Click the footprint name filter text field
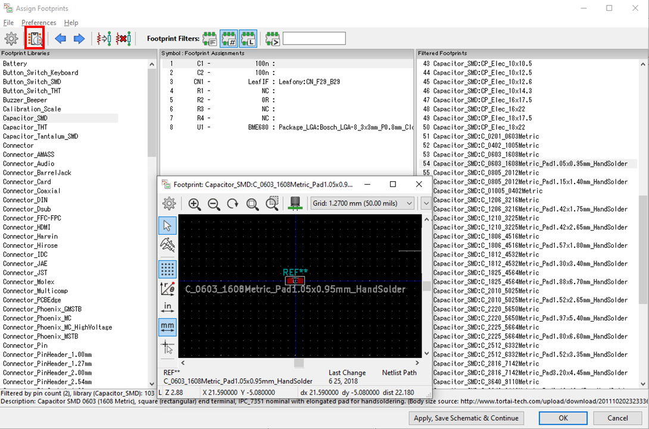This screenshot has width=649, height=429. (314, 39)
